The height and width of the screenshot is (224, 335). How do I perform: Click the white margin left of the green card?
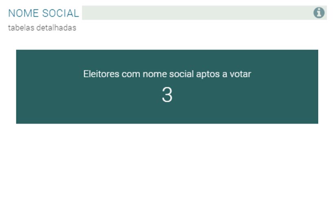click(x=8, y=86)
